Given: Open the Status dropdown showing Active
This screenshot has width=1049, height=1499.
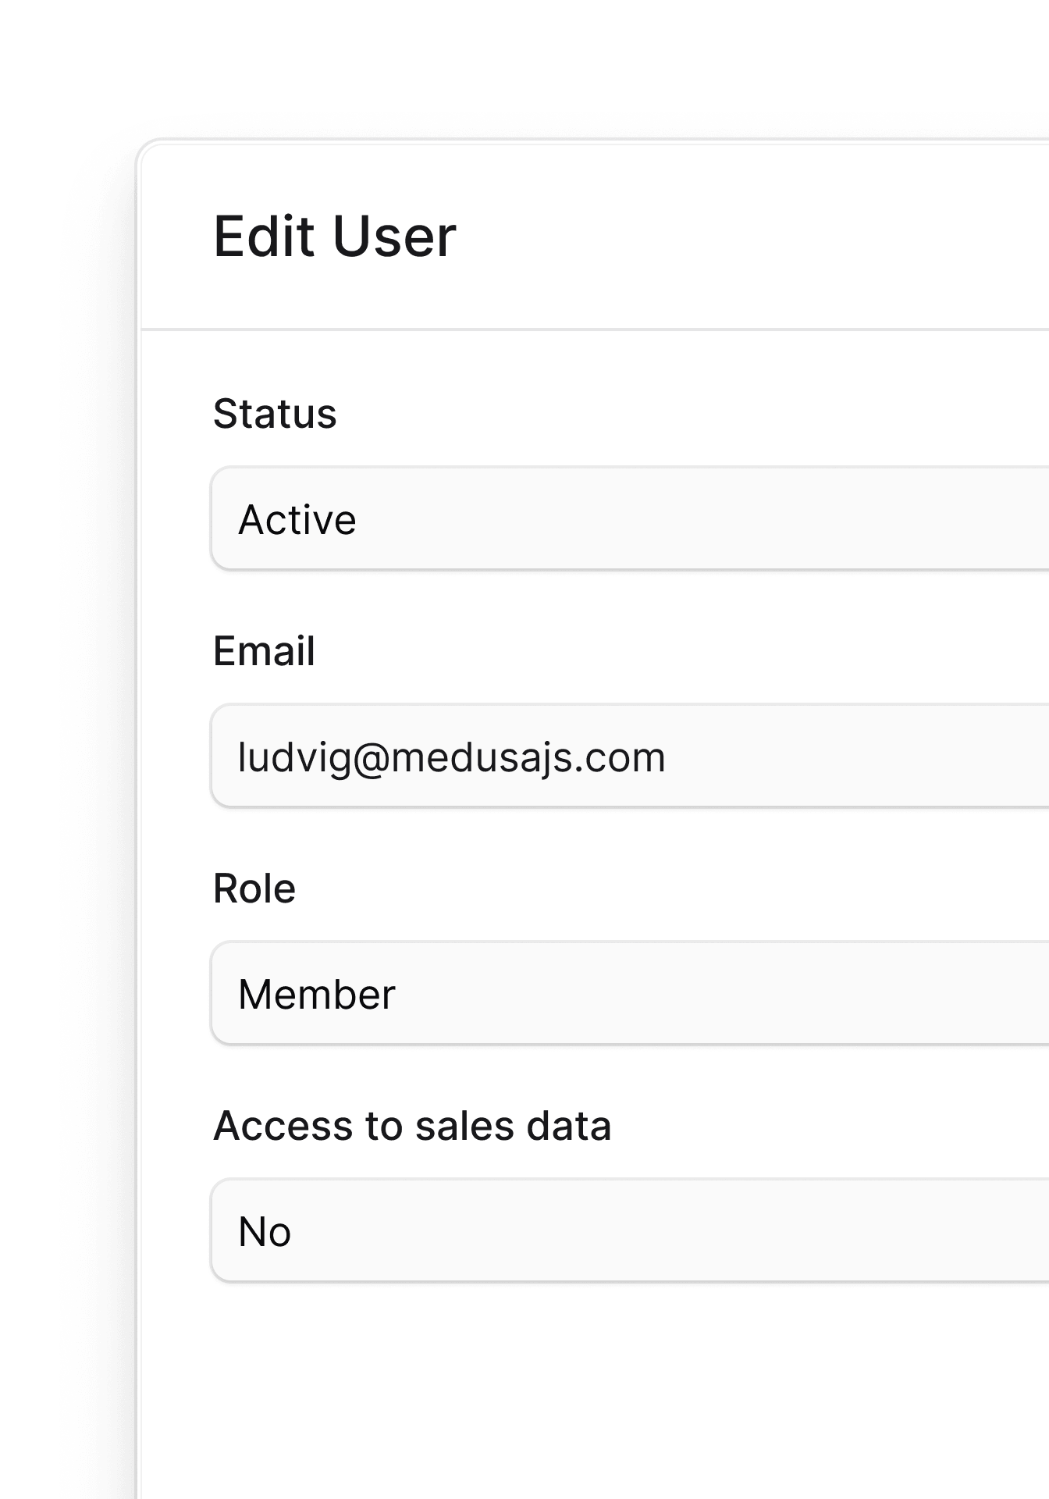Looking at the screenshot, I should coord(631,519).
